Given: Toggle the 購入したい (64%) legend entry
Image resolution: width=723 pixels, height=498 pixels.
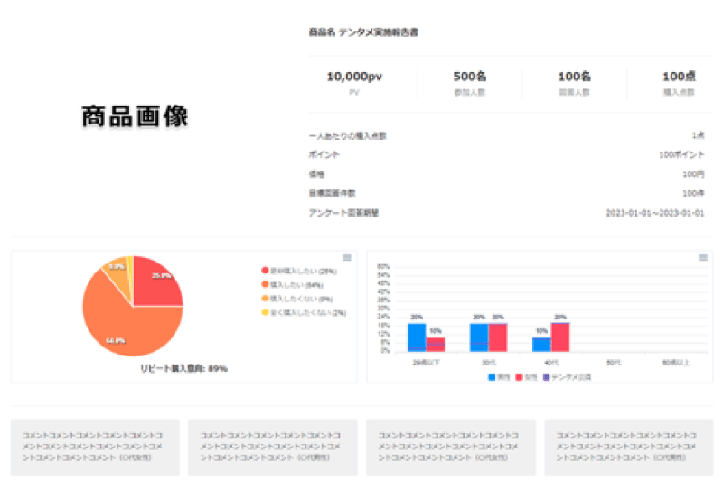Looking at the screenshot, I should [x=291, y=284].
